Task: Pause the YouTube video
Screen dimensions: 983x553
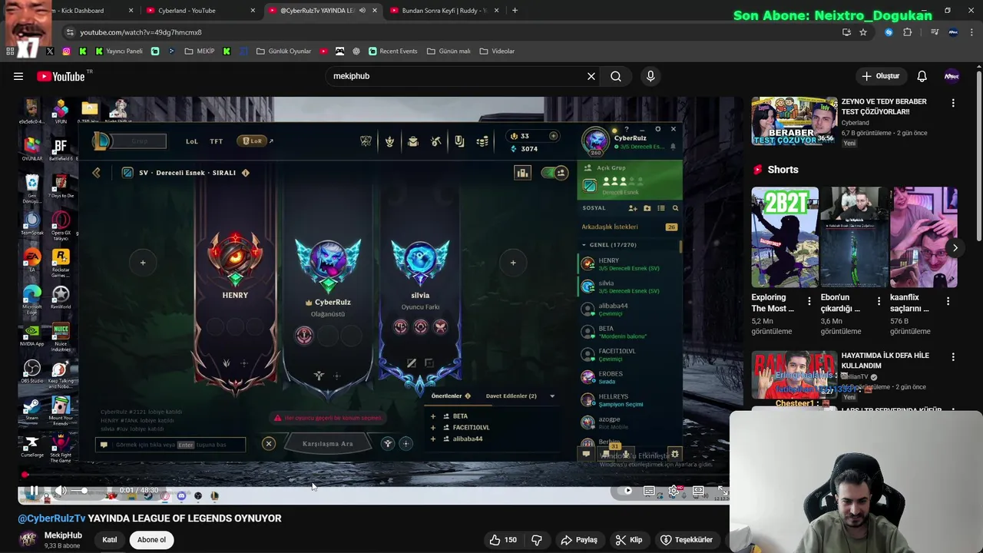Action: pos(34,491)
